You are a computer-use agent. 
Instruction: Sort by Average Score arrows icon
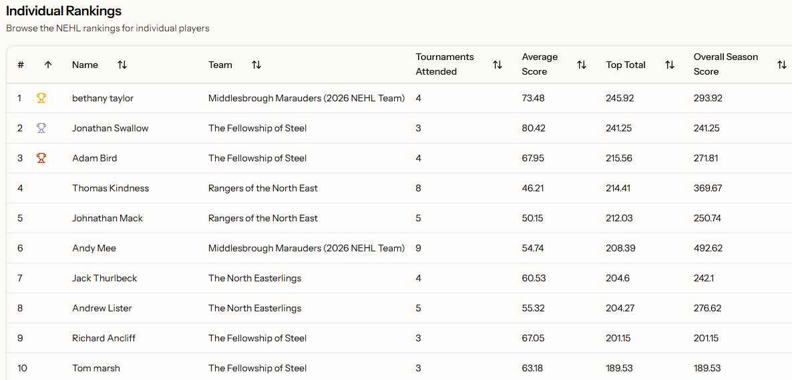click(x=582, y=65)
